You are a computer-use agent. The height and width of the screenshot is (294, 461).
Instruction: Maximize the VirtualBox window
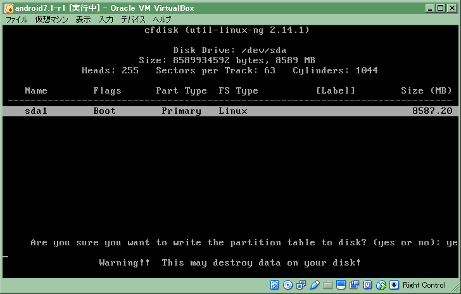[441, 8]
